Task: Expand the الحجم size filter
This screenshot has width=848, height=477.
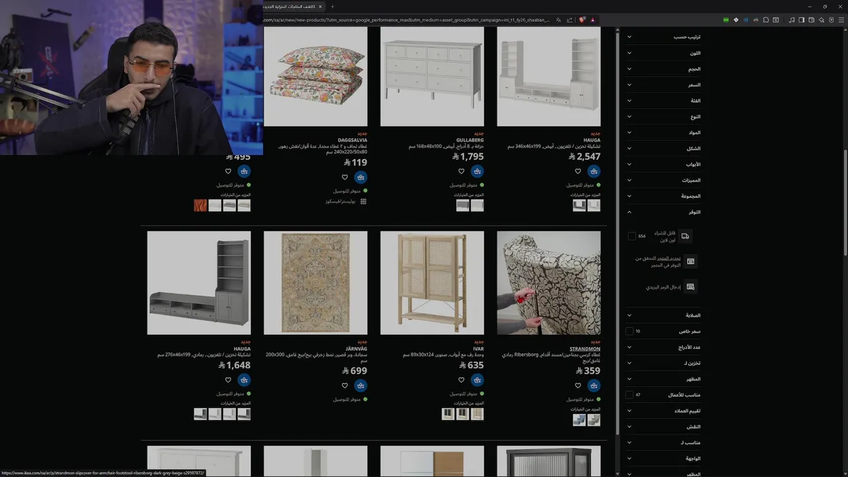Action: click(x=663, y=69)
